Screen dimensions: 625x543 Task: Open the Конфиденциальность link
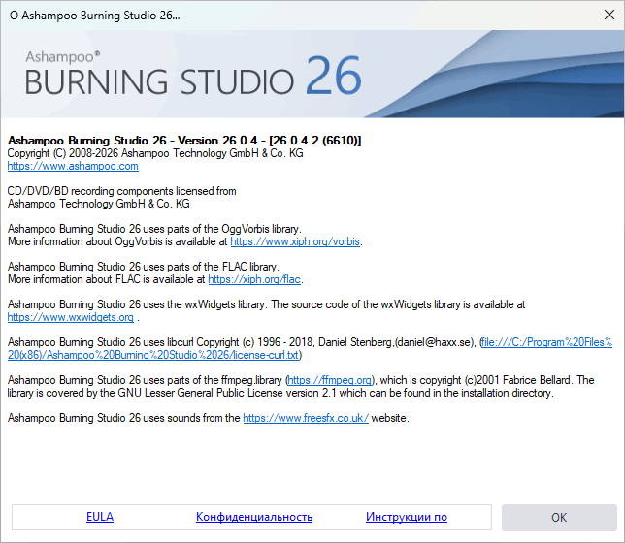[254, 517]
